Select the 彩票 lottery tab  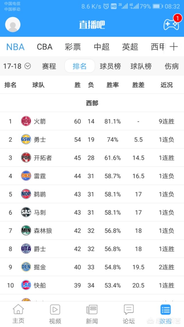[73, 47]
